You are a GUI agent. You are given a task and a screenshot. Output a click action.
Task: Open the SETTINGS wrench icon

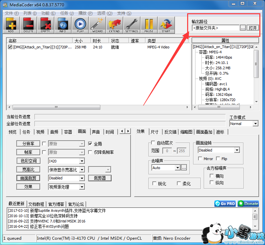pyautogui.click(x=132, y=25)
